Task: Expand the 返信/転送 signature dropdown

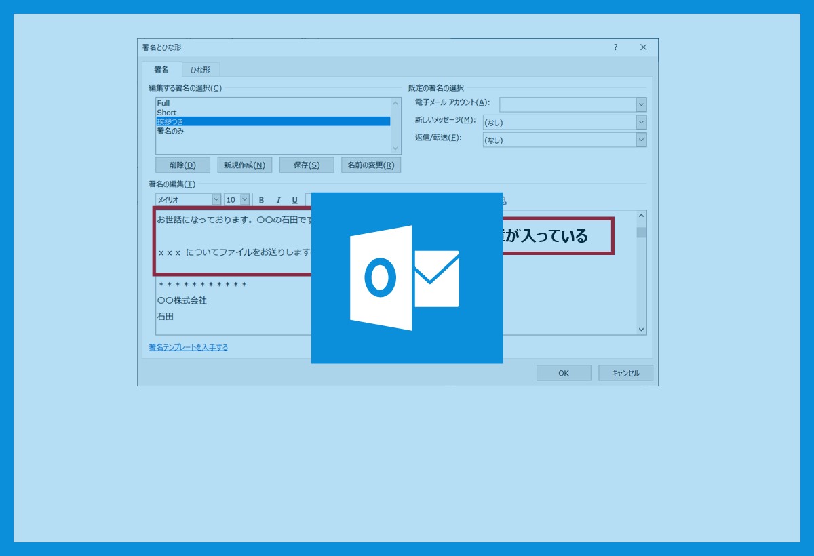Action: pyautogui.click(x=641, y=140)
